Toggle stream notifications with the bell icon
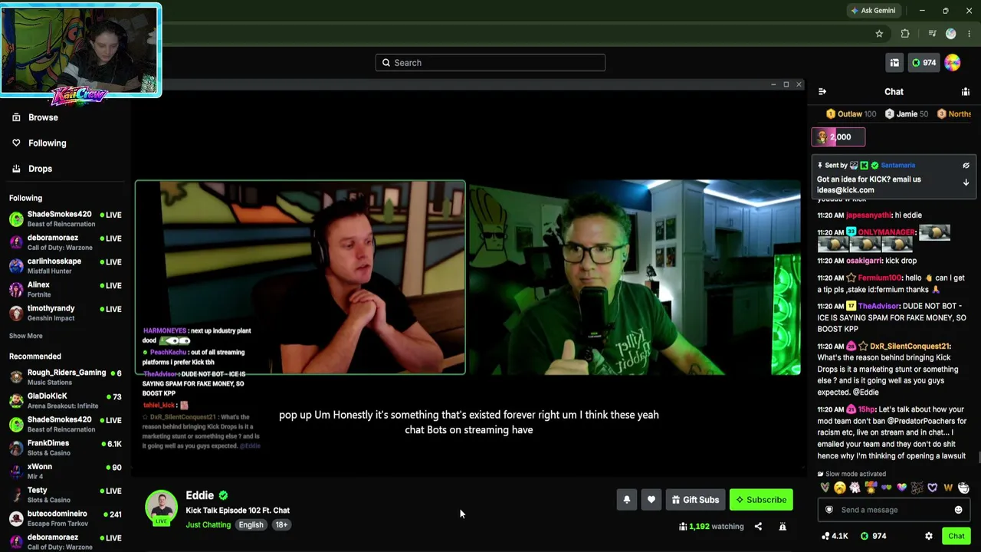 pos(627,500)
